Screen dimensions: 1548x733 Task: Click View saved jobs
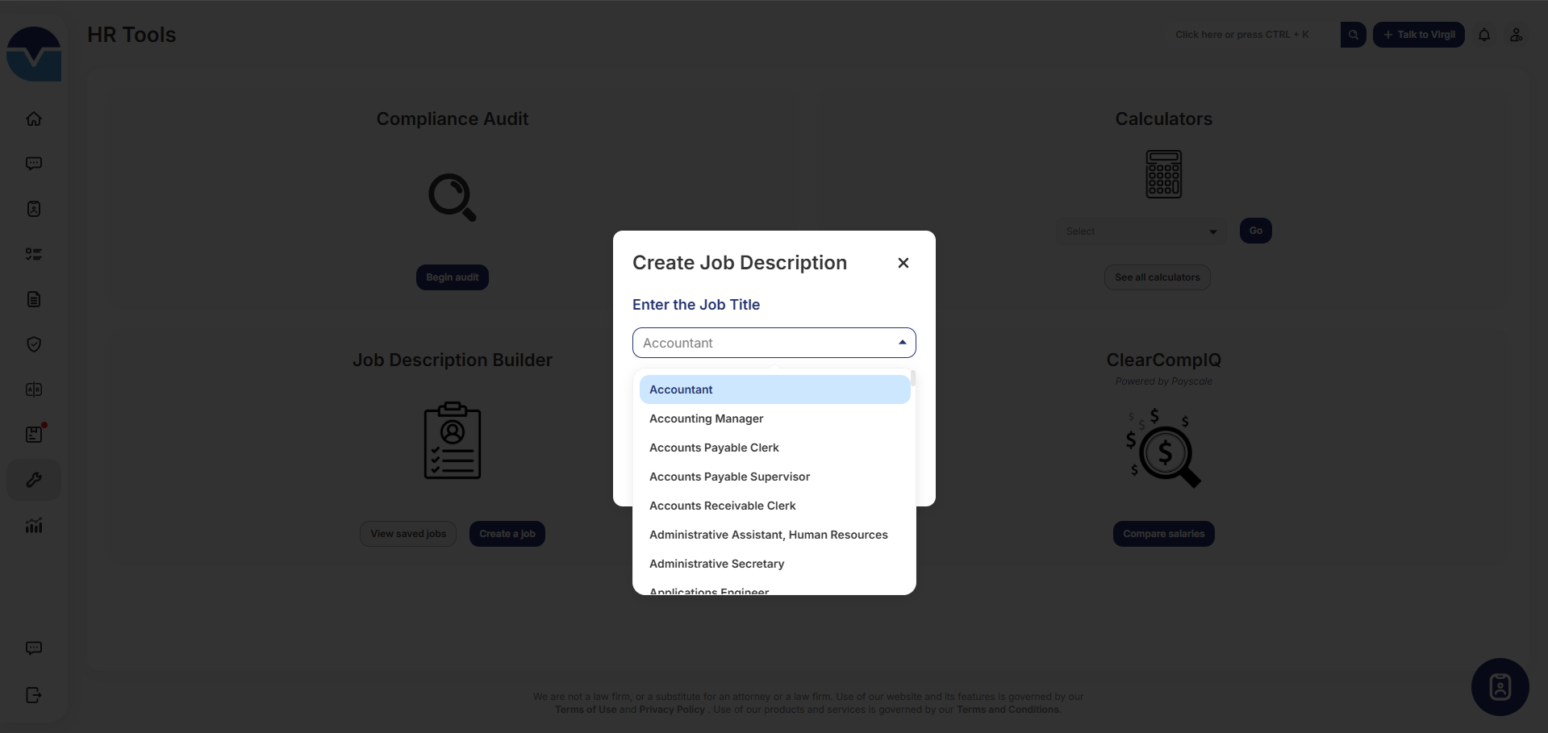tap(408, 534)
